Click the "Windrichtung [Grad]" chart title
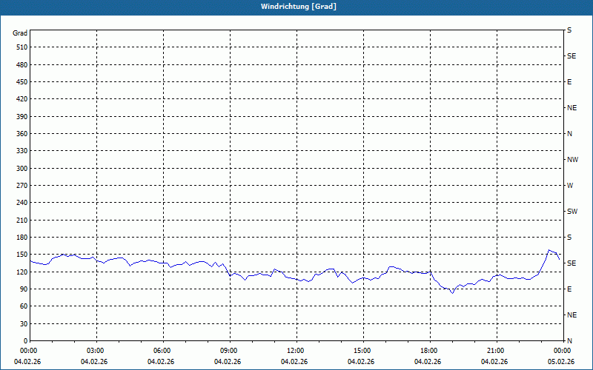 coord(299,7)
